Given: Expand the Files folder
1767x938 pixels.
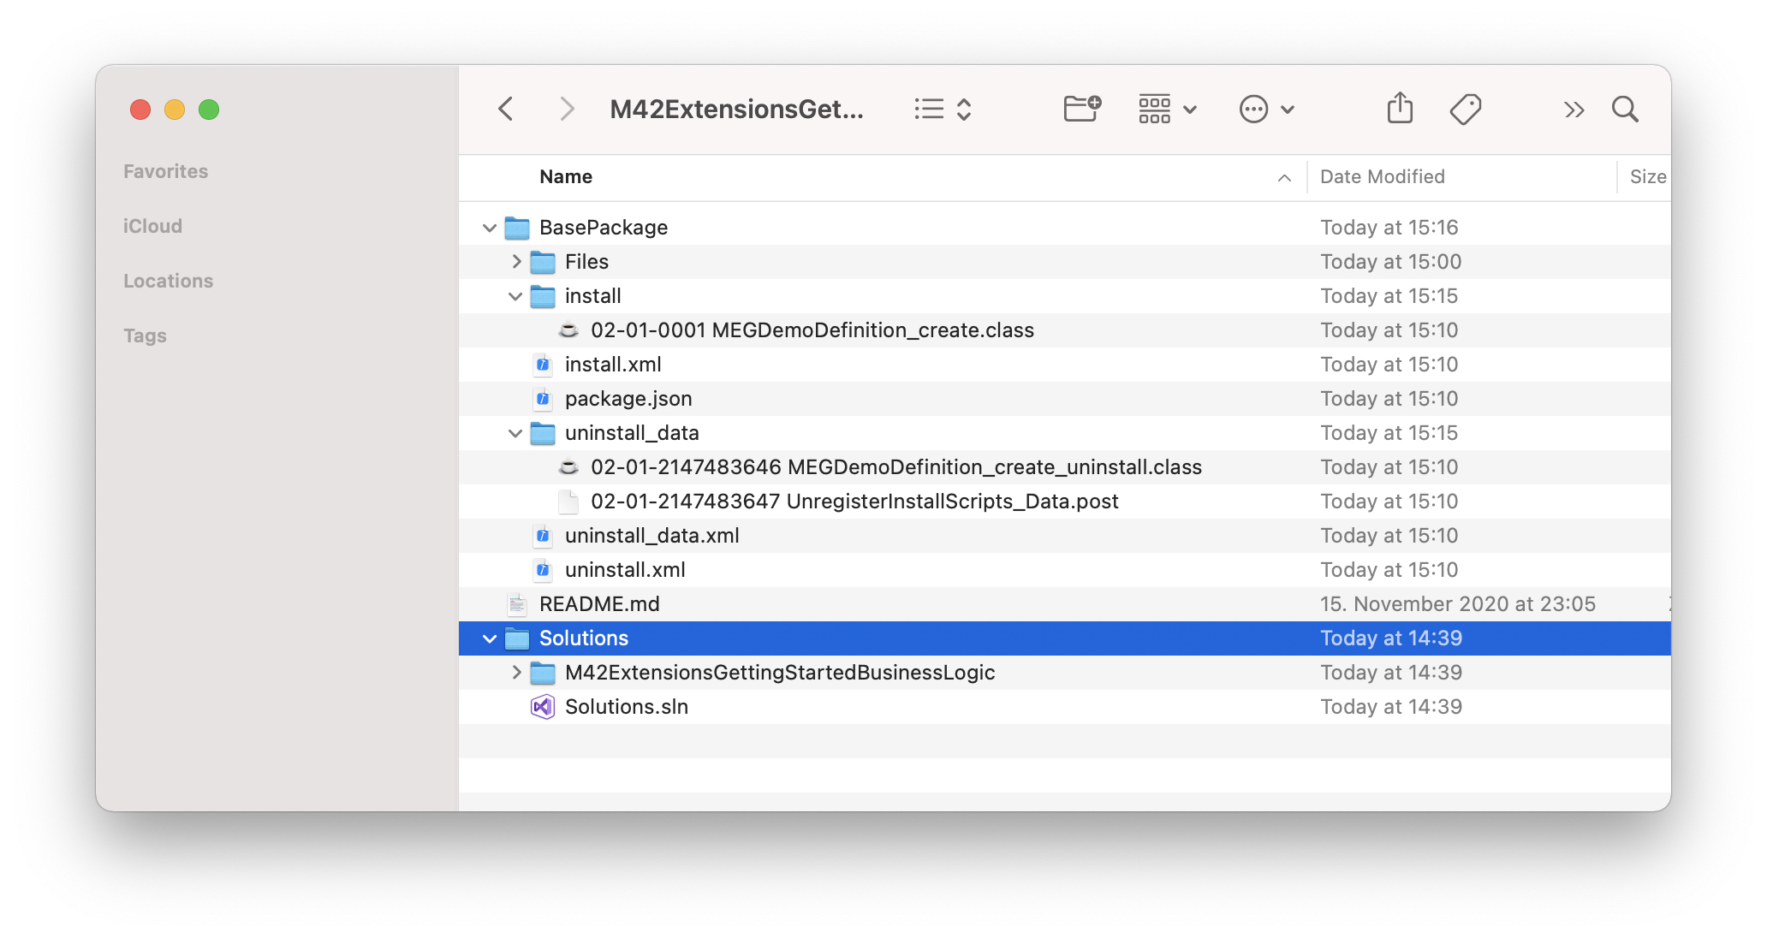Looking at the screenshot, I should point(515,262).
